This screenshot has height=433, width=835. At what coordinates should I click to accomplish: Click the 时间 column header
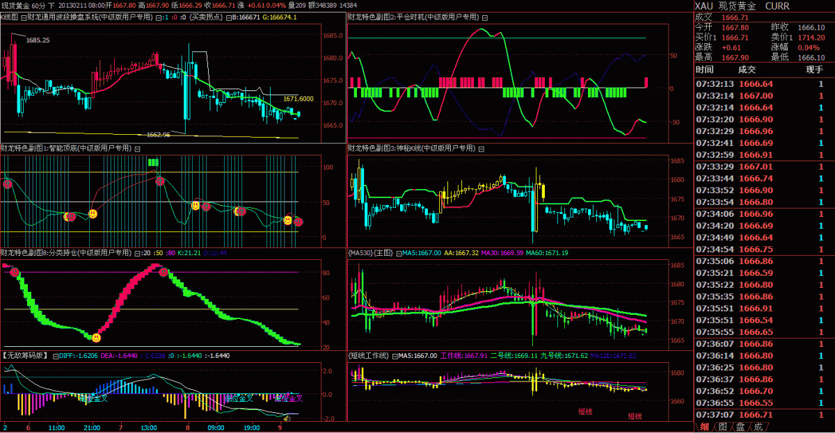pos(704,70)
